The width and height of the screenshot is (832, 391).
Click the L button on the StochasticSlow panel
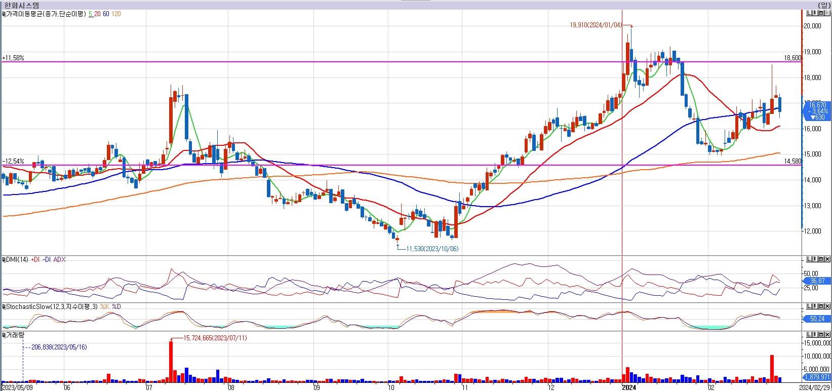[809, 307]
